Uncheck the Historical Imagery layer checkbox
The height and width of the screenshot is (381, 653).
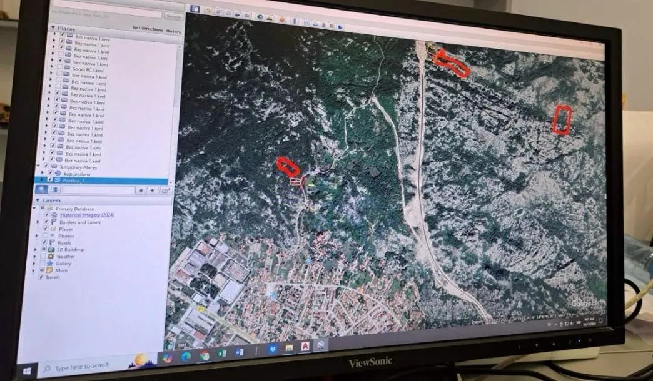point(47,215)
